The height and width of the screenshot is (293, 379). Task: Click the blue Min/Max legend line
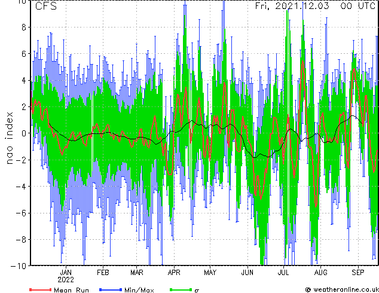click(x=111, y=289)
